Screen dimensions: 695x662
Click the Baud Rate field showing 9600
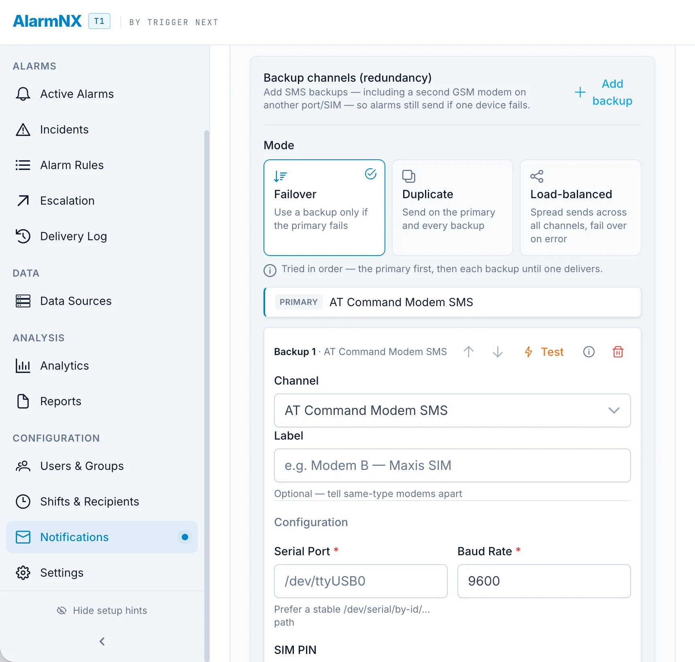tap(544, 581)
